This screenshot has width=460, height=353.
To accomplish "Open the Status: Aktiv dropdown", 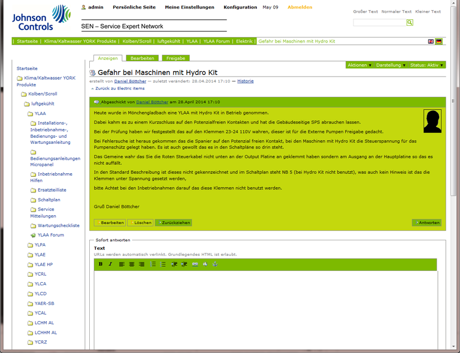I will [426, 65].
